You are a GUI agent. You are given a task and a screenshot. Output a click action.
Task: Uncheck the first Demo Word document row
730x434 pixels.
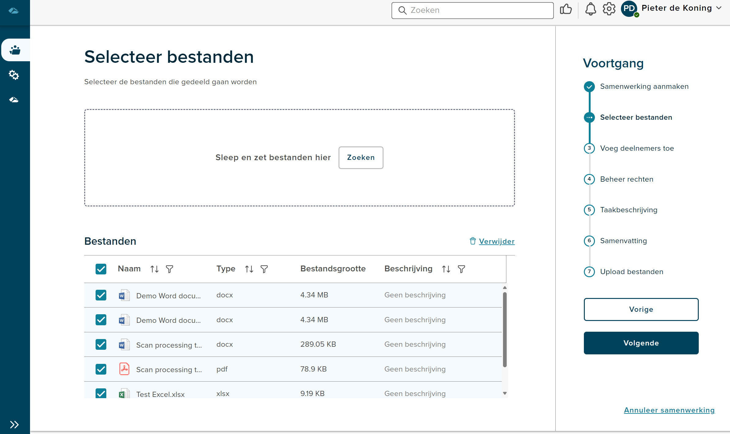[x=101, y=295]
